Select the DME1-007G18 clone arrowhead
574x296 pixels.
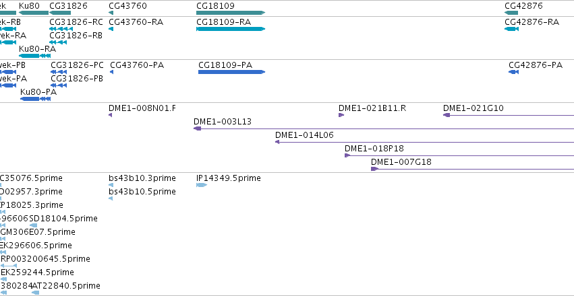click(x=374, y=169)
